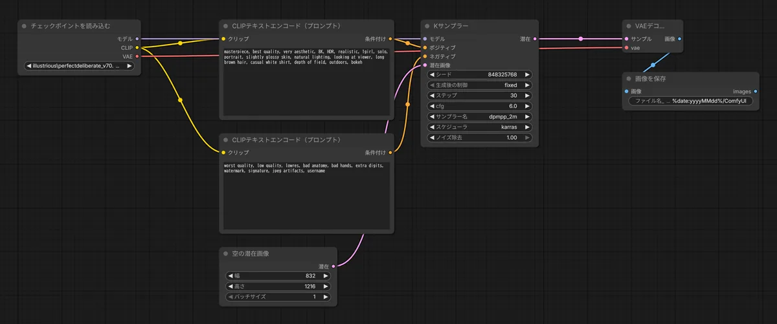Decrease シード value with left arrow
Image resolution: width=777 pixels, height=324 pixels.
[433, 74]
